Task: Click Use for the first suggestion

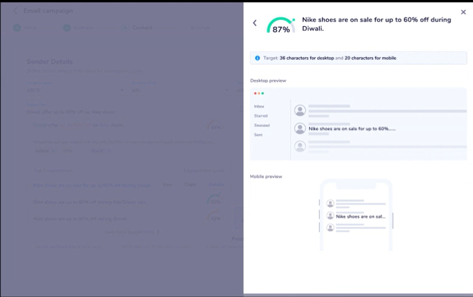Action: pos(167,184)
